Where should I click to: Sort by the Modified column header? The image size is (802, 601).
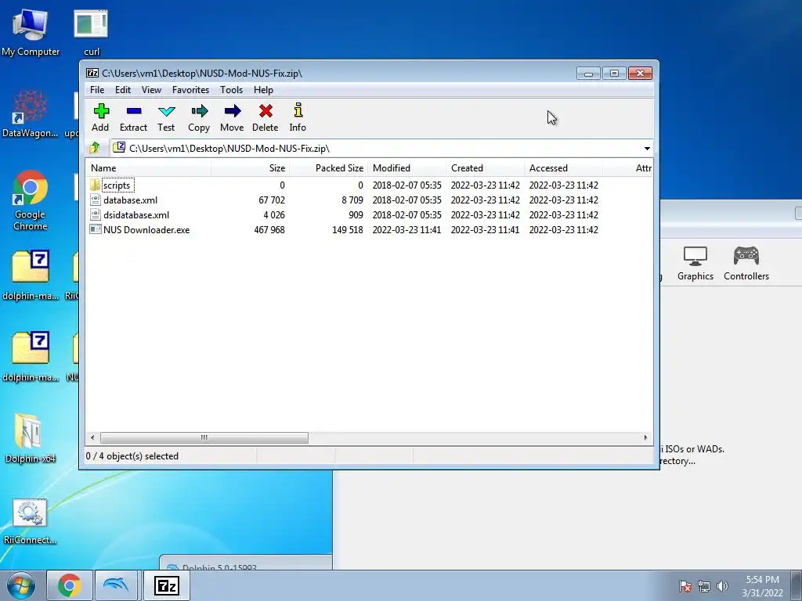[406, 167]
